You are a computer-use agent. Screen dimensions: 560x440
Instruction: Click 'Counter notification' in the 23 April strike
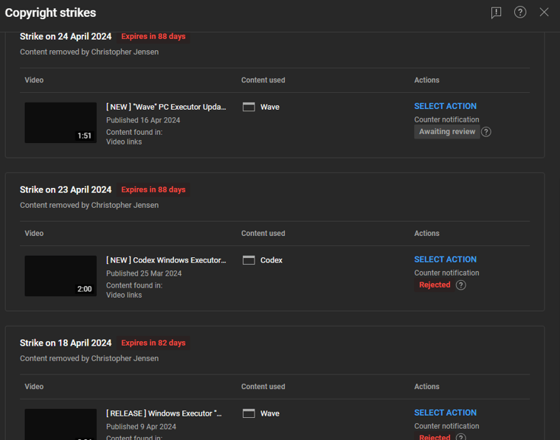tap(446, 273)
